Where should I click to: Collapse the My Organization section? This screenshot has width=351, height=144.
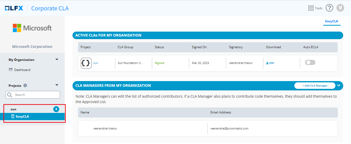pos(57,59)
